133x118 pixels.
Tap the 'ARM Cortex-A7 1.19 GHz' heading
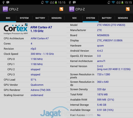[41, 29]
